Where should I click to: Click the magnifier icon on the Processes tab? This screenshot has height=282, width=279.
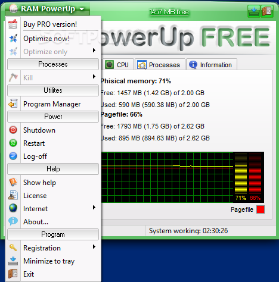[x=142, y=65]
